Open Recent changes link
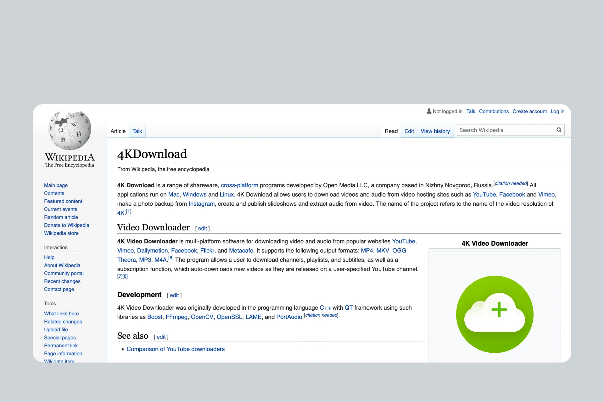The height and width of the screenshot is (402, 604). coord(62,281)
